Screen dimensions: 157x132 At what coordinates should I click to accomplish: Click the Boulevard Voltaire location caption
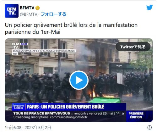[x=44, y=51]
